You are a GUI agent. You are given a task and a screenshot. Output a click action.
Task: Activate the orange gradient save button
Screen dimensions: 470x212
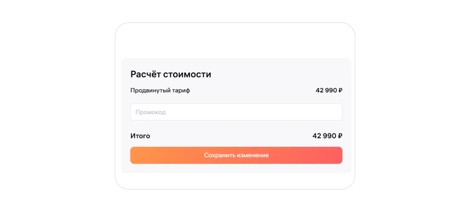pos(236,155)
